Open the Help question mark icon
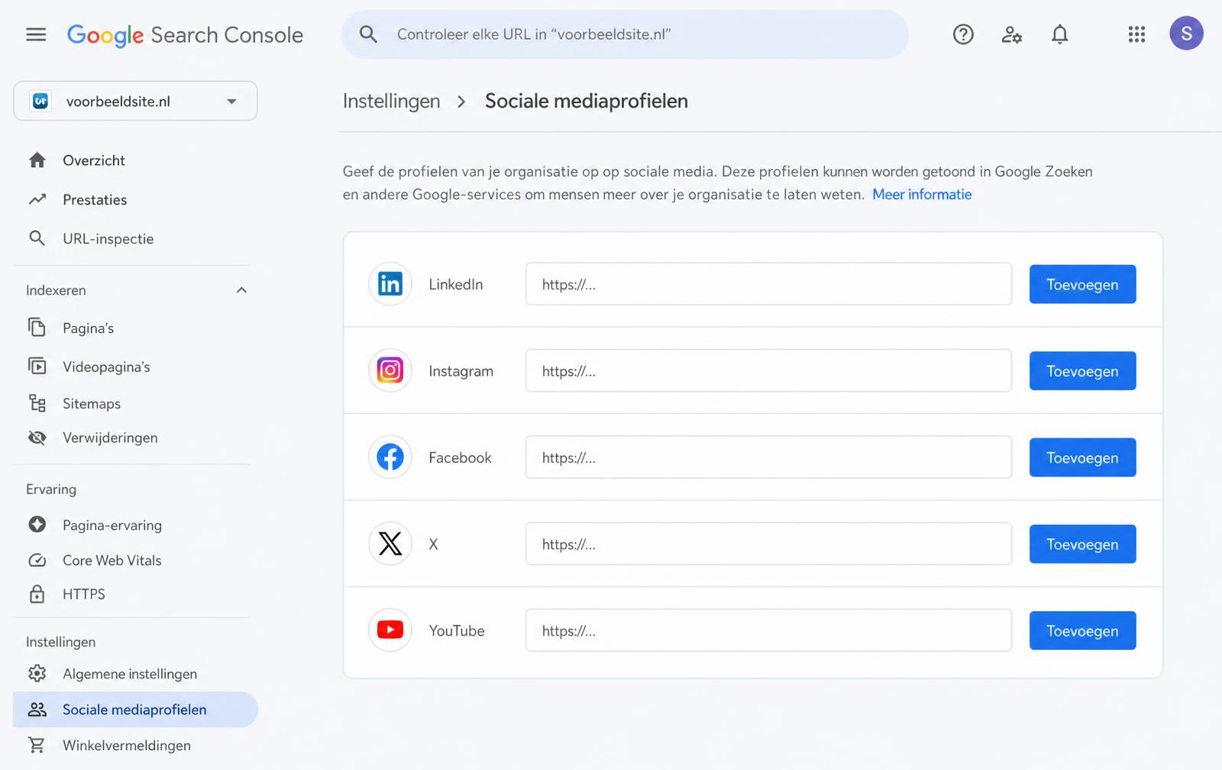Image resolution: width=1222 pixels, height=770 pixels. (963, 34)
